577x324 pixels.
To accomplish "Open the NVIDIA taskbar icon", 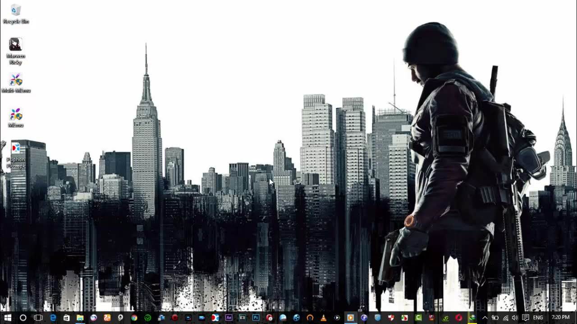I will (445, 318).
